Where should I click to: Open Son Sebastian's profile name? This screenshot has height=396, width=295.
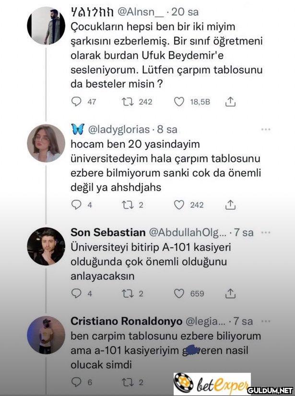tap(108, 232)
